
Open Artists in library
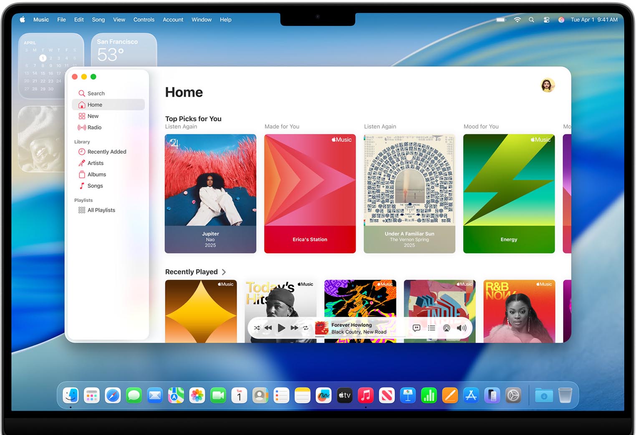[109, 163]
